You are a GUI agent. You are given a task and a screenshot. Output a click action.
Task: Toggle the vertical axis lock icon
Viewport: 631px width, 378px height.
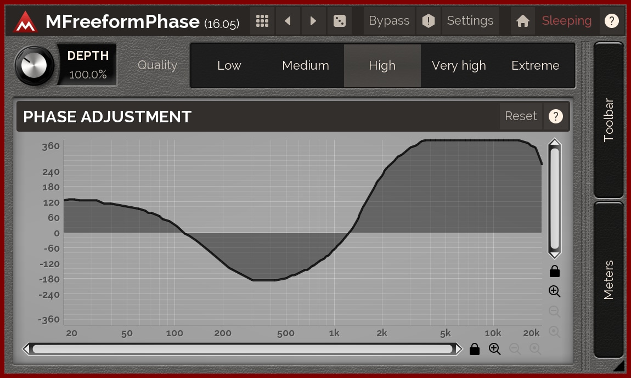click(x=555, y=272)
